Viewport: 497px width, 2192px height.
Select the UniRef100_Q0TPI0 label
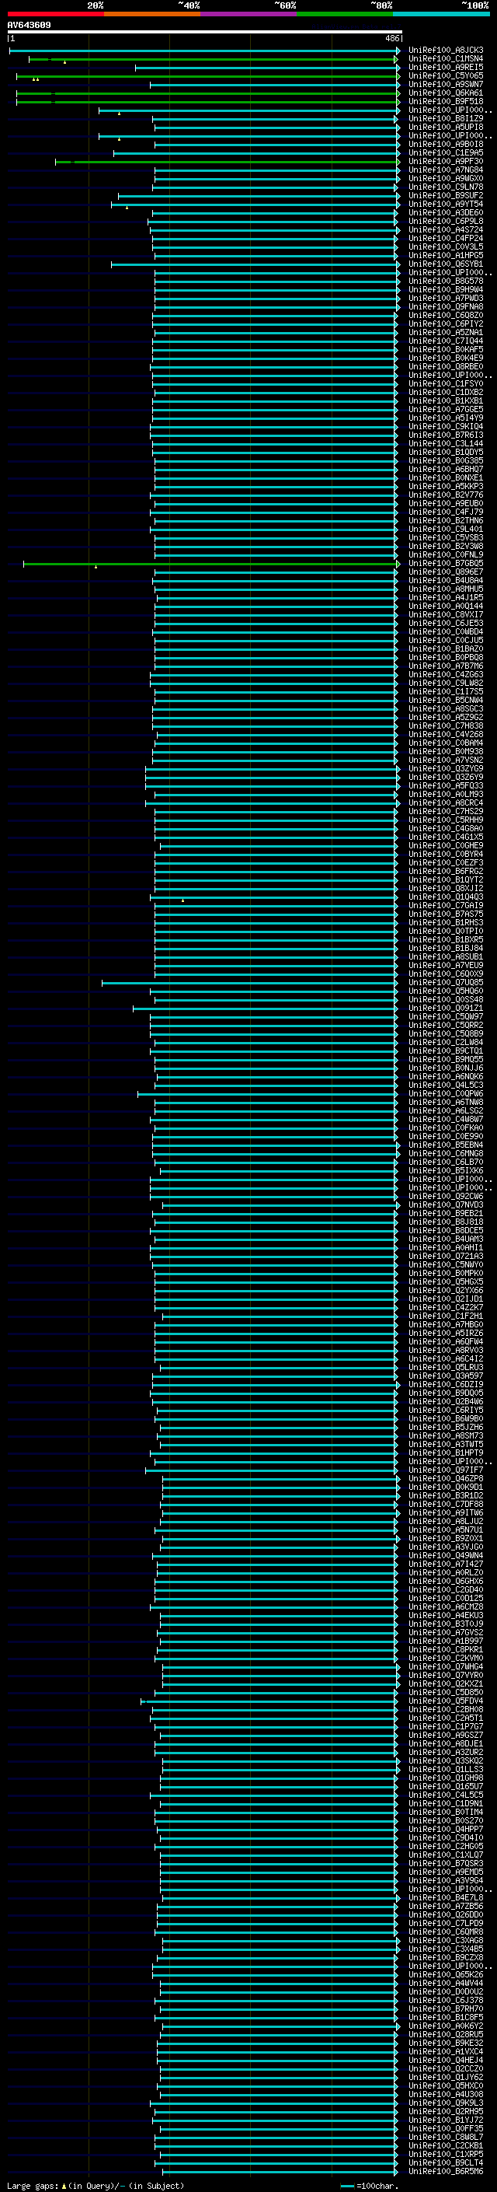(446, 931)
